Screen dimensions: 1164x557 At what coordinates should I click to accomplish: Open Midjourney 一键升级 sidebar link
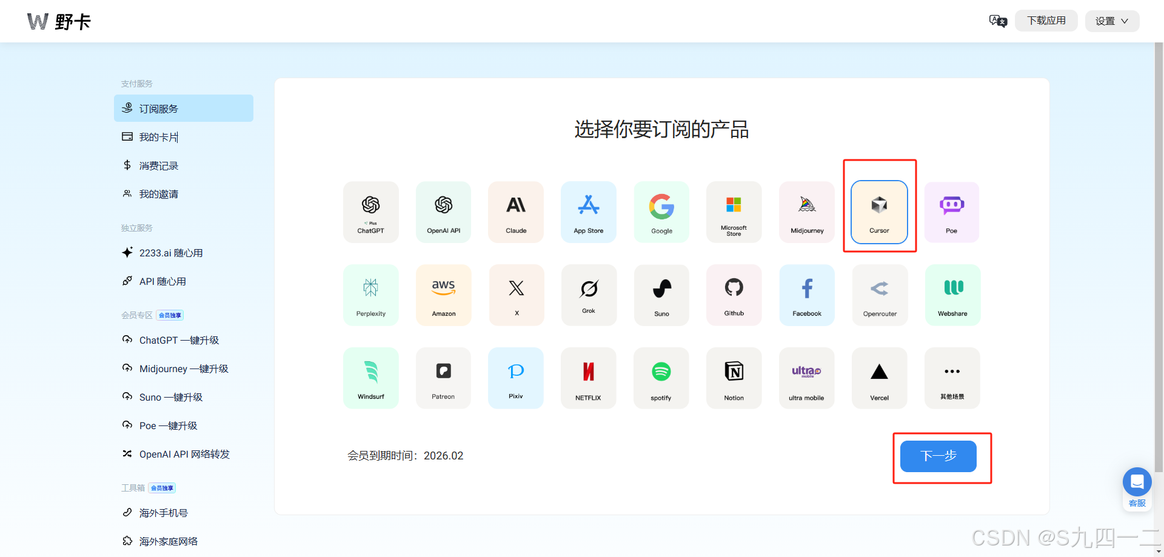(x=184, y=369)
